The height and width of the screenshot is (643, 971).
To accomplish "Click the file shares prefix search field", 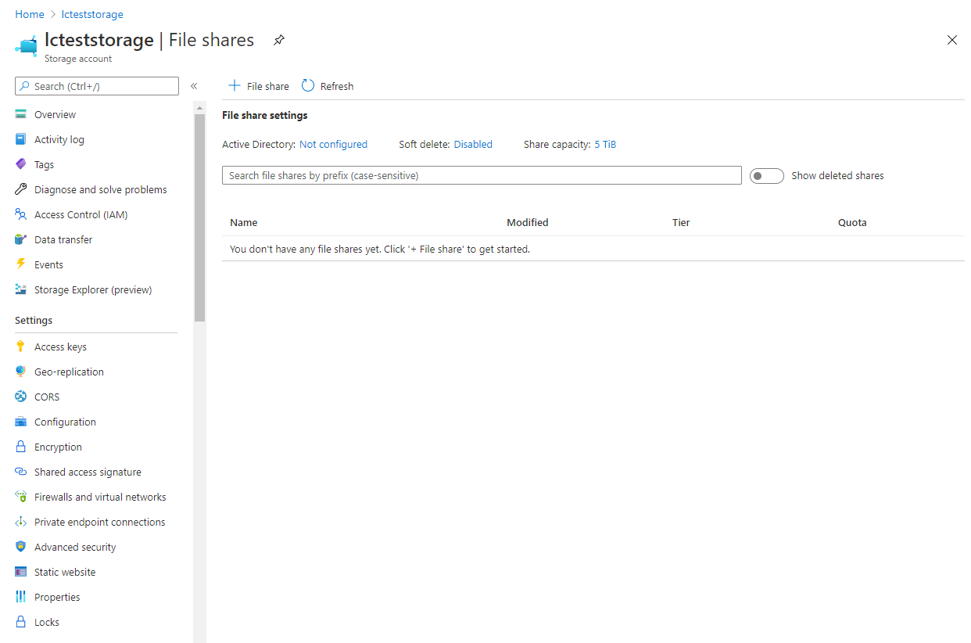I will click(482, 176).
